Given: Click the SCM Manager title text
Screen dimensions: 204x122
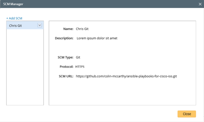Looking at the screenshot, I should pos(13,4).
